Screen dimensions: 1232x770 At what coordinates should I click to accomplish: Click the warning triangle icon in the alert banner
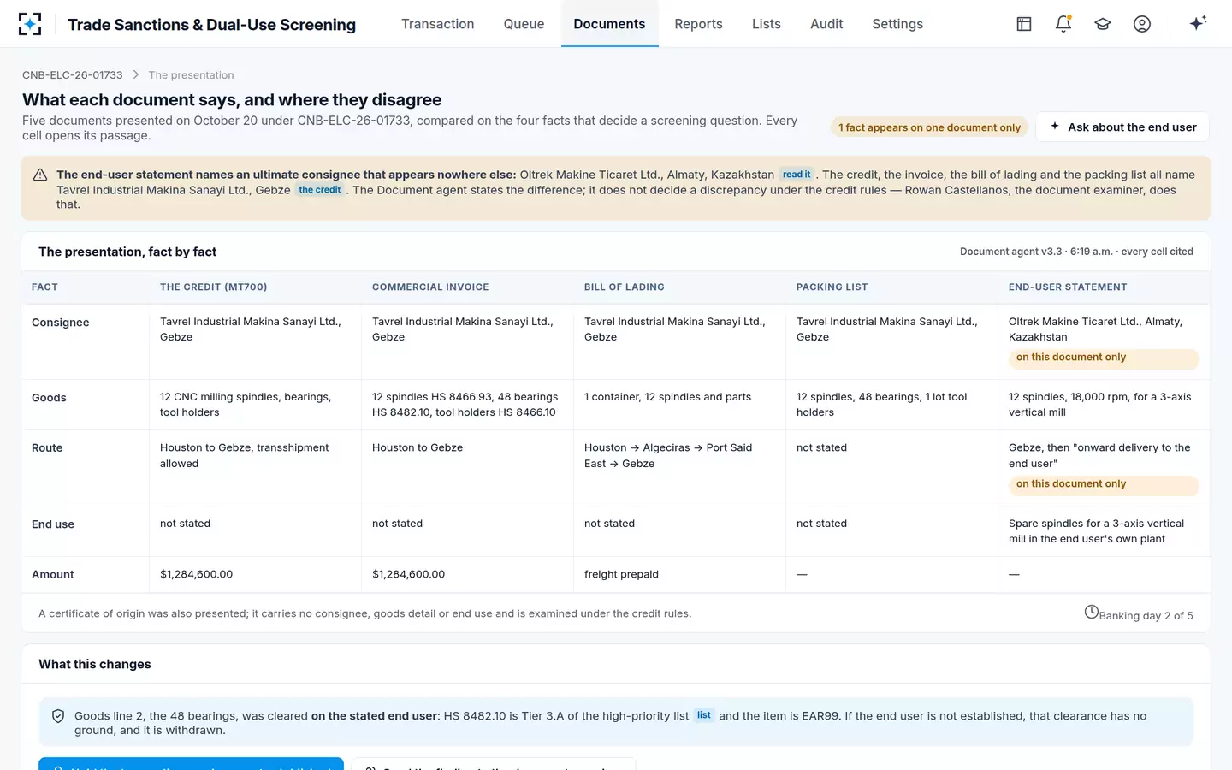[x=40, y=175]
